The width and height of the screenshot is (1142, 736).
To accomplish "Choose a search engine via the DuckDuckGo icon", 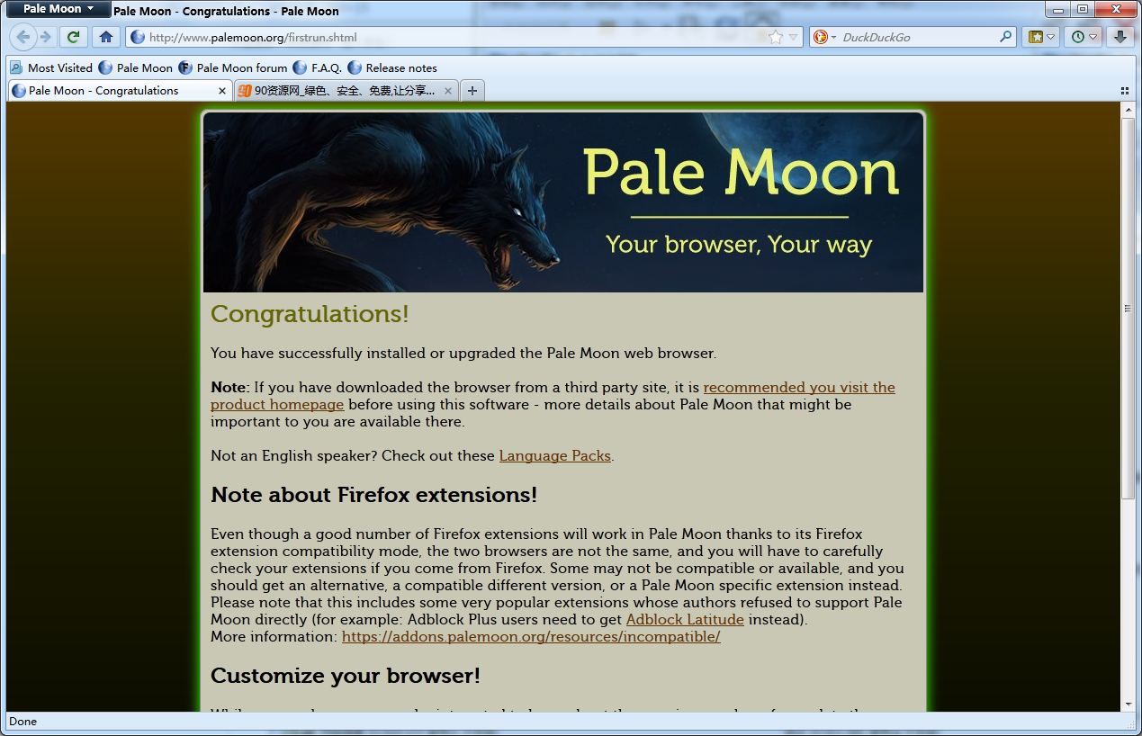I will pos(823,37).
